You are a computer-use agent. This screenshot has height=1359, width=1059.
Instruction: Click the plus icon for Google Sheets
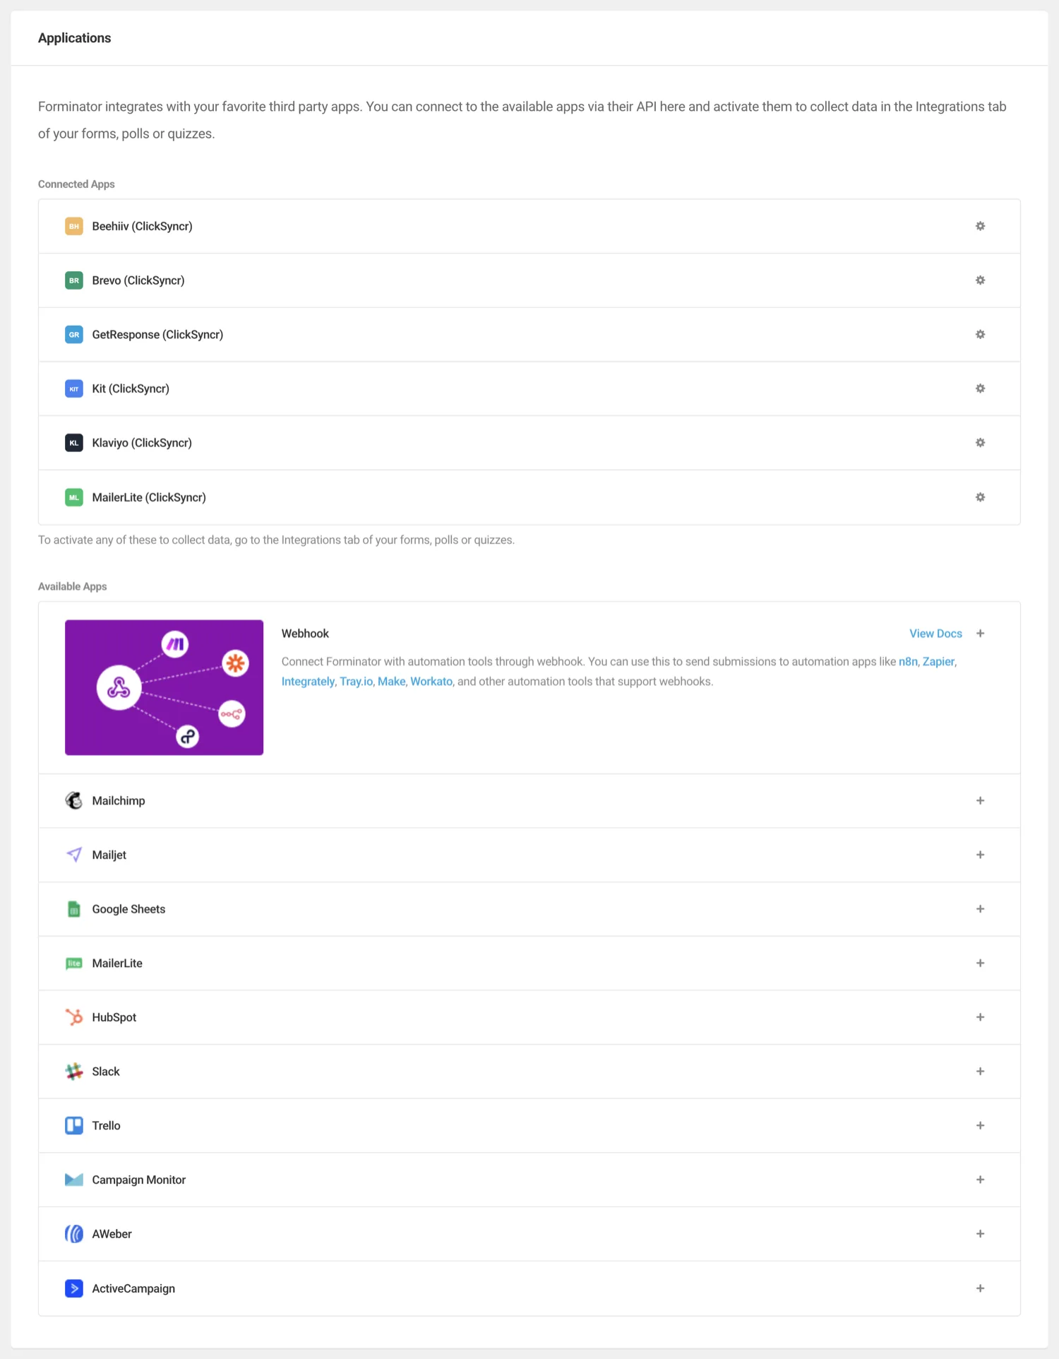[980, 909]
